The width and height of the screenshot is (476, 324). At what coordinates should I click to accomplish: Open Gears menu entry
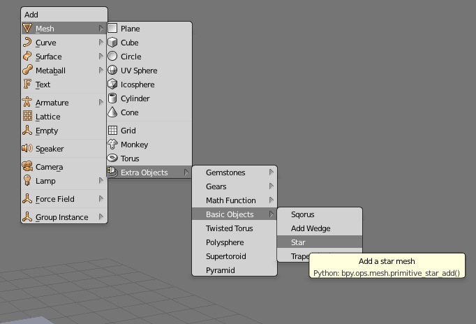pos(235,186)
